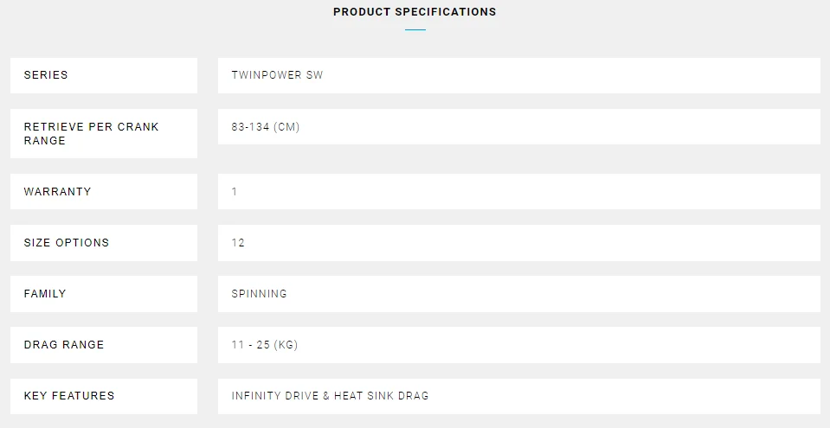Click the SW suffix in the series value

coord(315,75)
